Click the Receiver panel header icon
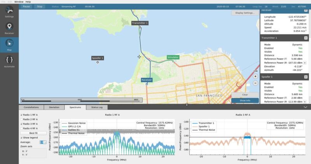 tap(306, 10)
